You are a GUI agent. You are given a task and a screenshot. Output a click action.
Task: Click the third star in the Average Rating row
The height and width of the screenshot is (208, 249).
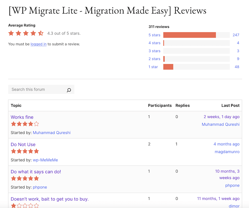(x=26, y=33)
